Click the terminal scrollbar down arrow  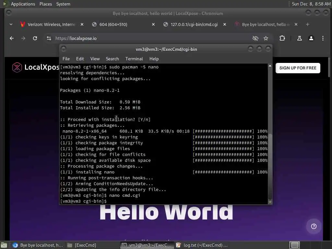[270, 202]
